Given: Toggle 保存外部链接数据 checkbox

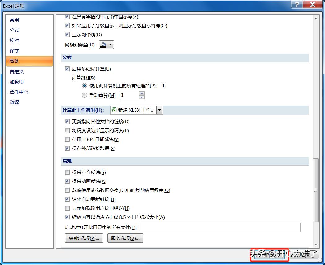Looking at the screenshot, I should point(67,148).
